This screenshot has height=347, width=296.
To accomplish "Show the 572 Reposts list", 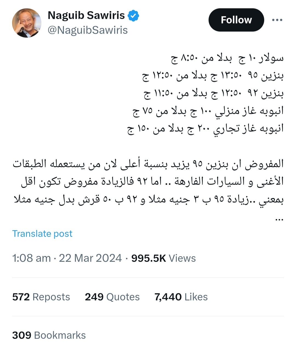I will (x=41, y=297).
